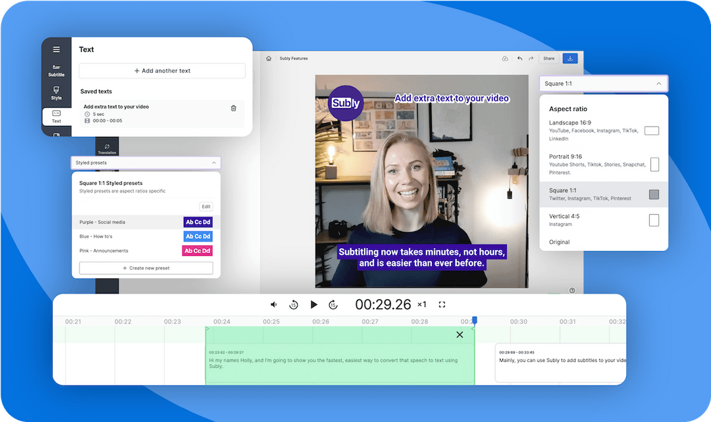Mute the video audio

click(273, 304)
